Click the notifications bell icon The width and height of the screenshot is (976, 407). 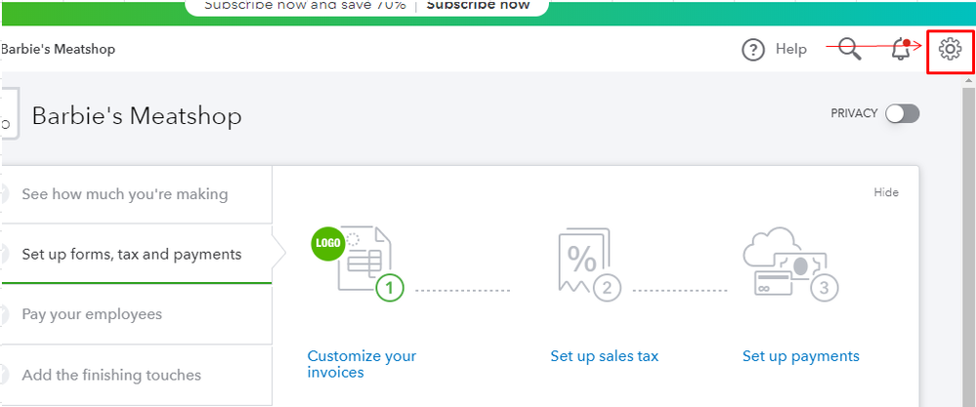coord(900,49)
